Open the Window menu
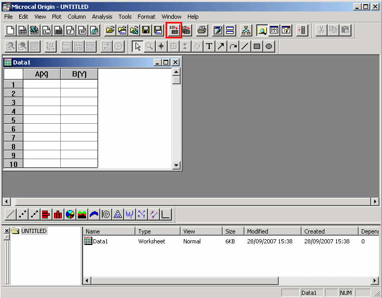Image resolution: width=382 pixels, height=298 pixels. click(x=171, y=17)
